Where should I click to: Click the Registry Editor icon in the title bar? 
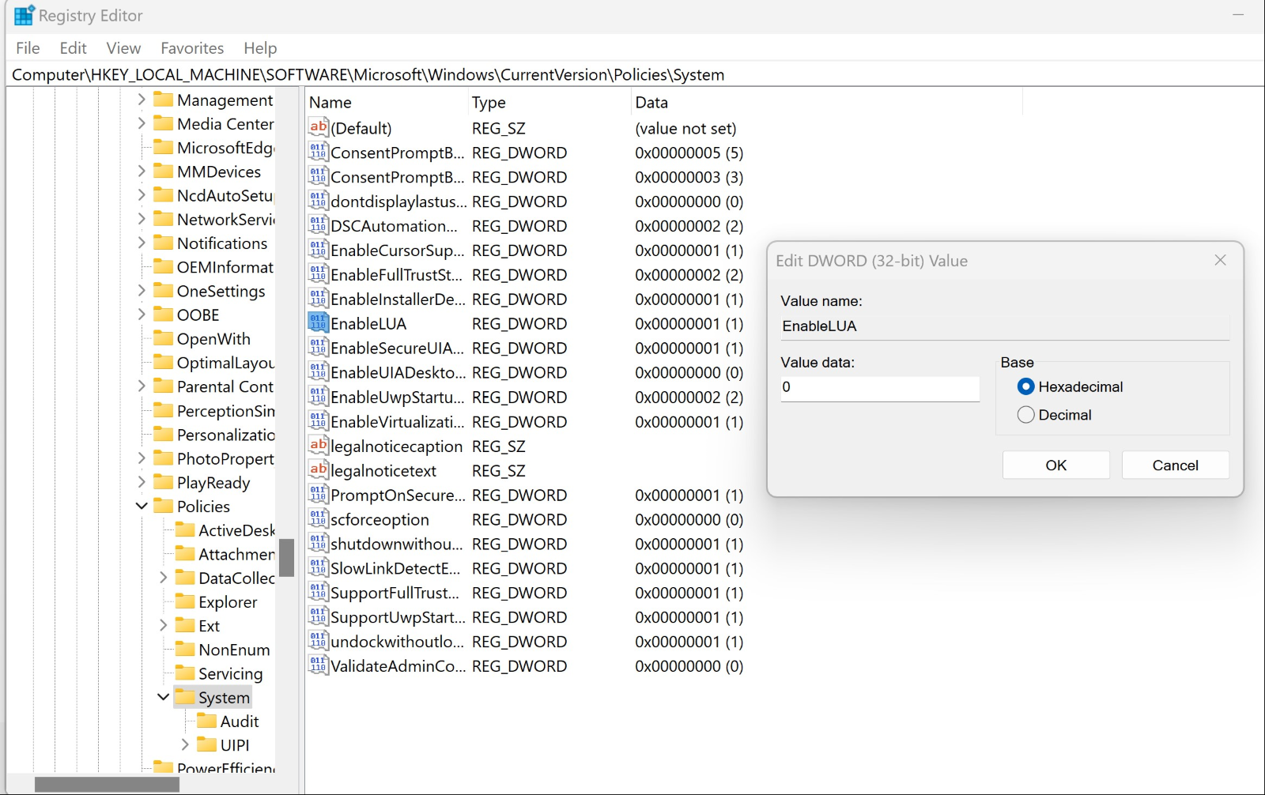point(24,14)
